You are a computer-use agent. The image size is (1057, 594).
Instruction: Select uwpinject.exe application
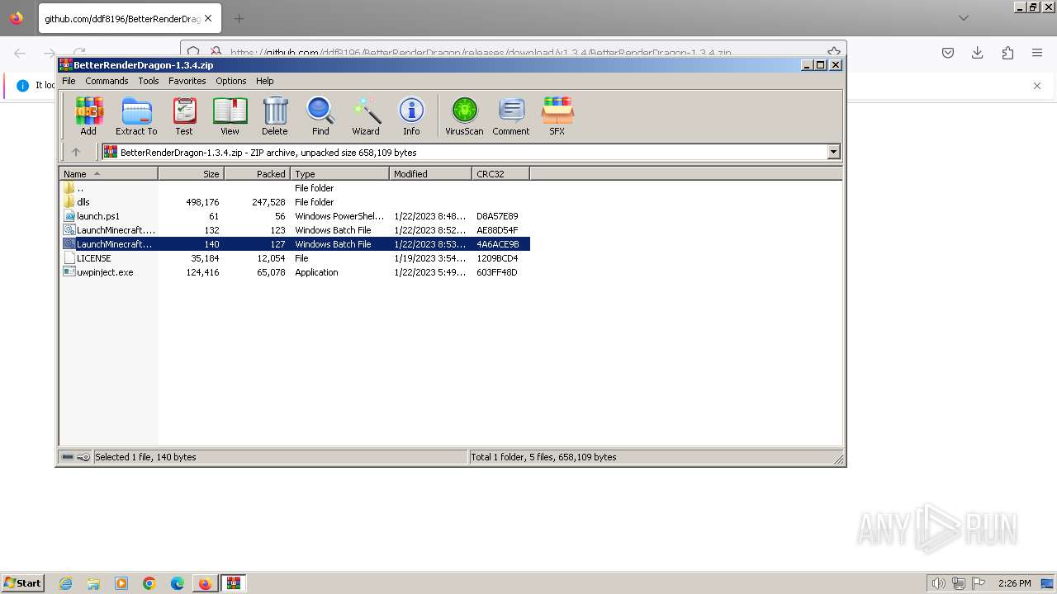(x=295, y=272)
